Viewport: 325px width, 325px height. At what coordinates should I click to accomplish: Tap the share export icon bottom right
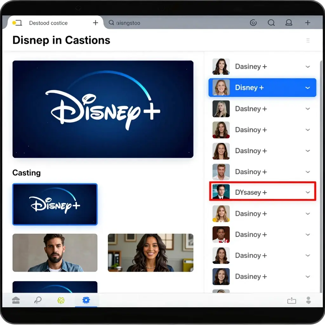(x=292, y=300)
